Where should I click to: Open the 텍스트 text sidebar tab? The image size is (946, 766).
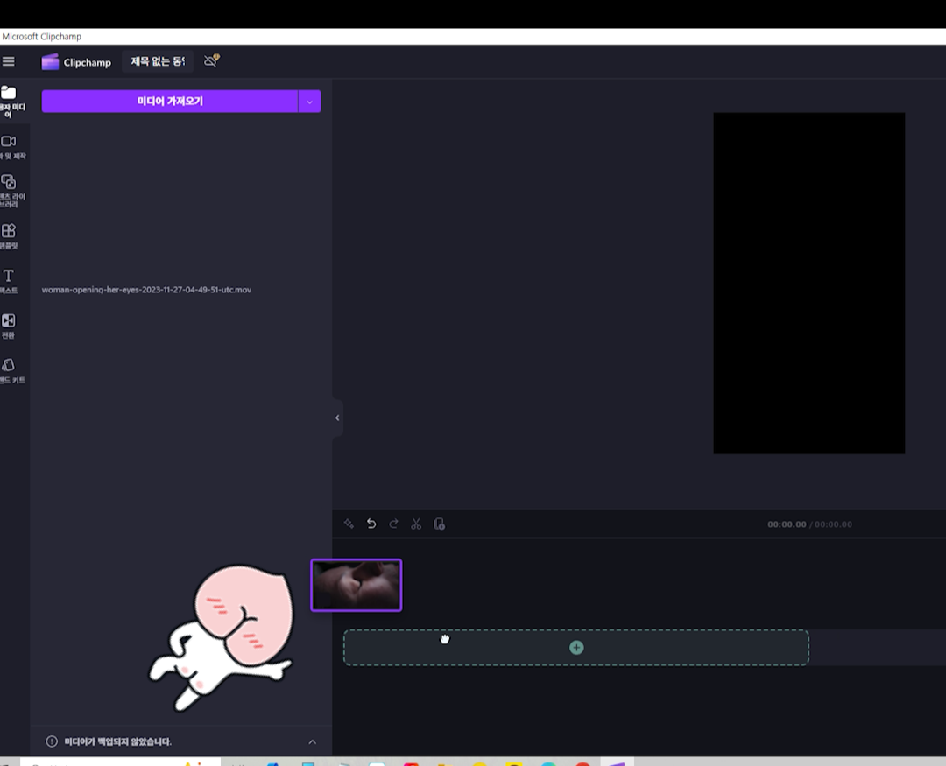coord(9,282)
